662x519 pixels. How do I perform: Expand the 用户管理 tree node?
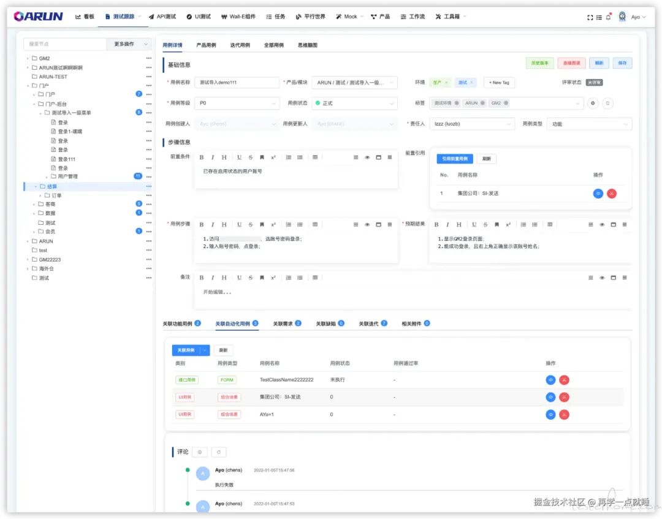47,176
